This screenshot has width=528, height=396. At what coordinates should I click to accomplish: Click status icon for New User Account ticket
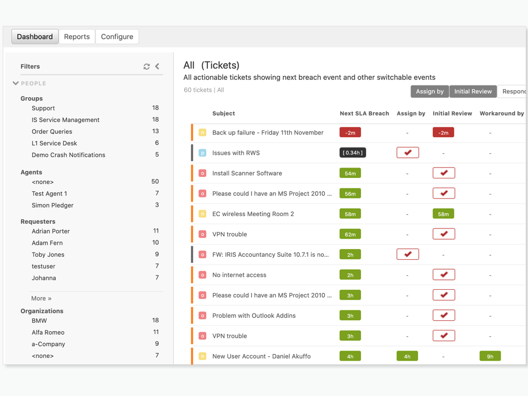click(x=203, y=356)
